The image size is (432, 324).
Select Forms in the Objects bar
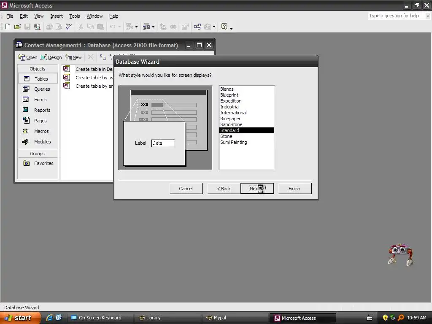tap(38, 100)
